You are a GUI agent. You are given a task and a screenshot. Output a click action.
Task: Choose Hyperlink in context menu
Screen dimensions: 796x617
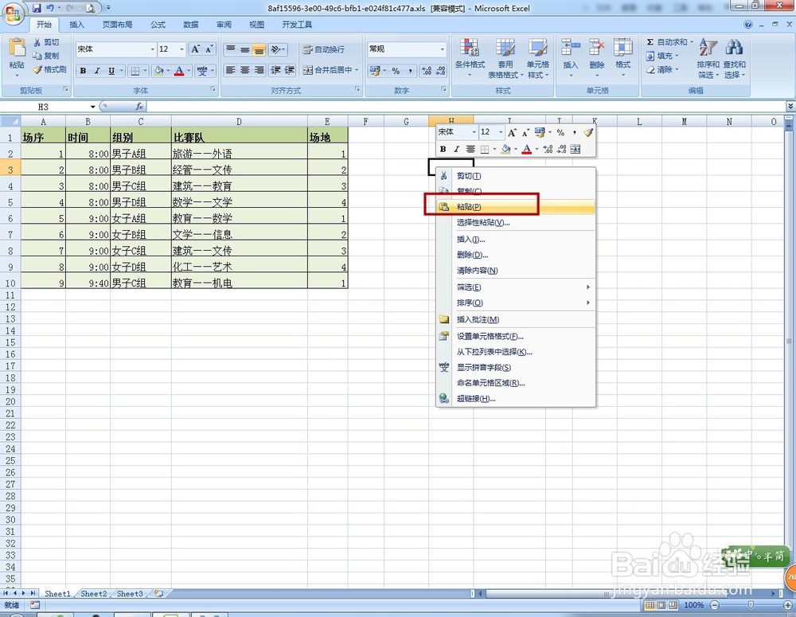click(515, 399)
